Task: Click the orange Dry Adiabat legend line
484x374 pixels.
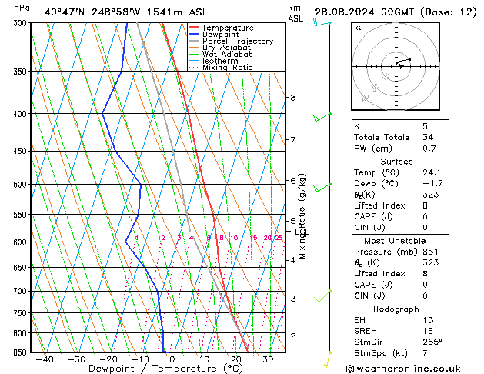Action: [194, 48]
